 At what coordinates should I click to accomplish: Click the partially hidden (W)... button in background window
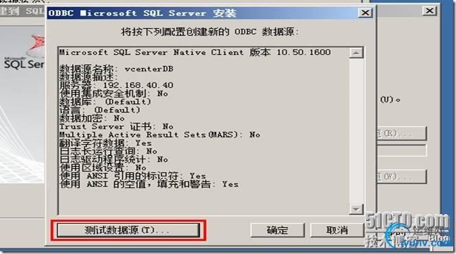pyautogui.click(x=402, y=176)
